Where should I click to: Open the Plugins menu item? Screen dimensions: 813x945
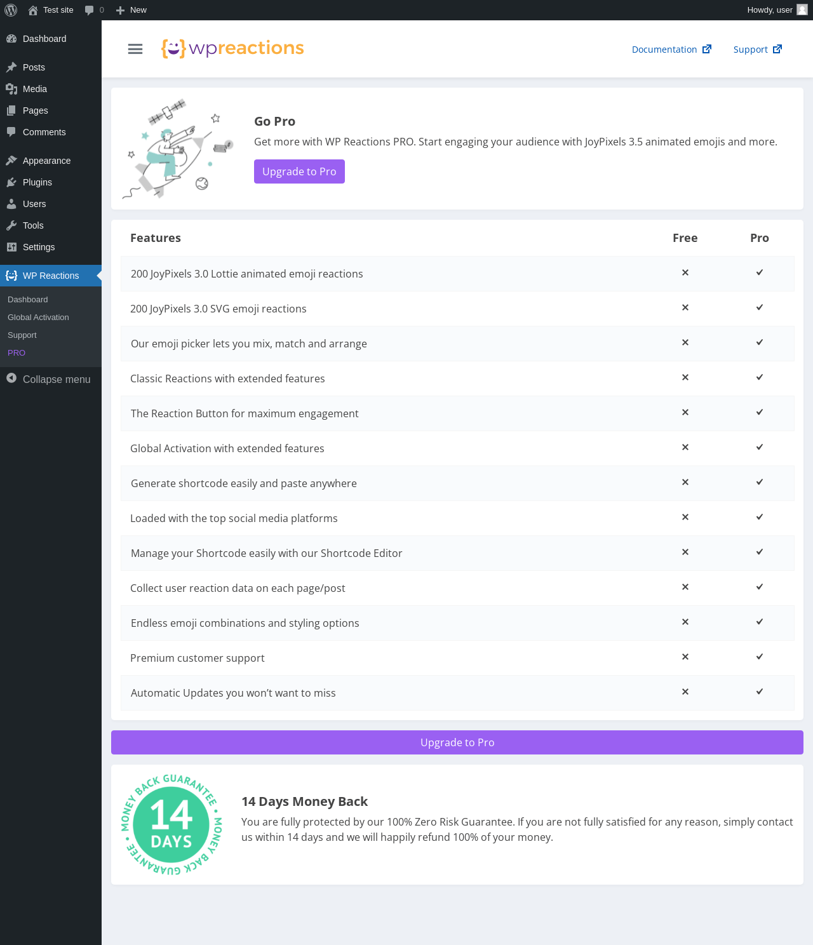51,182
